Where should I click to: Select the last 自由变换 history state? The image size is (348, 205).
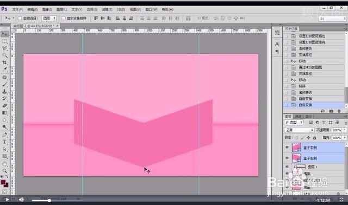pyautogui.click(x=314, y=105)
